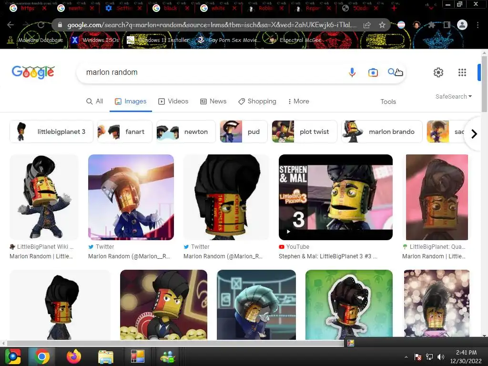Expand the More search categories menu
The height and width of the screenshot is (366, 488).
[x=298, y=102]
